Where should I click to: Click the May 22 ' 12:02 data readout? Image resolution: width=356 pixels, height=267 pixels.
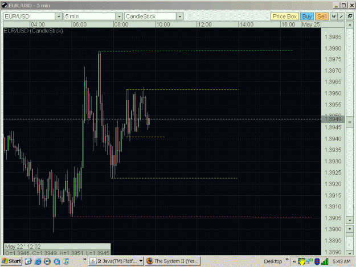pyautogui.click(x=23, y=247)
